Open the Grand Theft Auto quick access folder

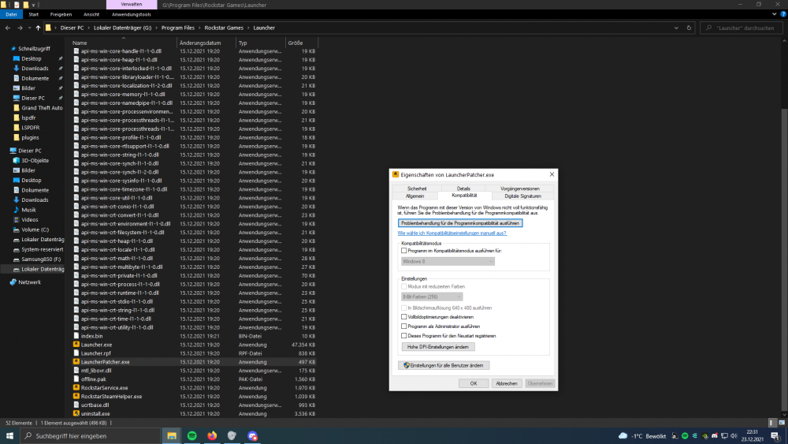42,107
